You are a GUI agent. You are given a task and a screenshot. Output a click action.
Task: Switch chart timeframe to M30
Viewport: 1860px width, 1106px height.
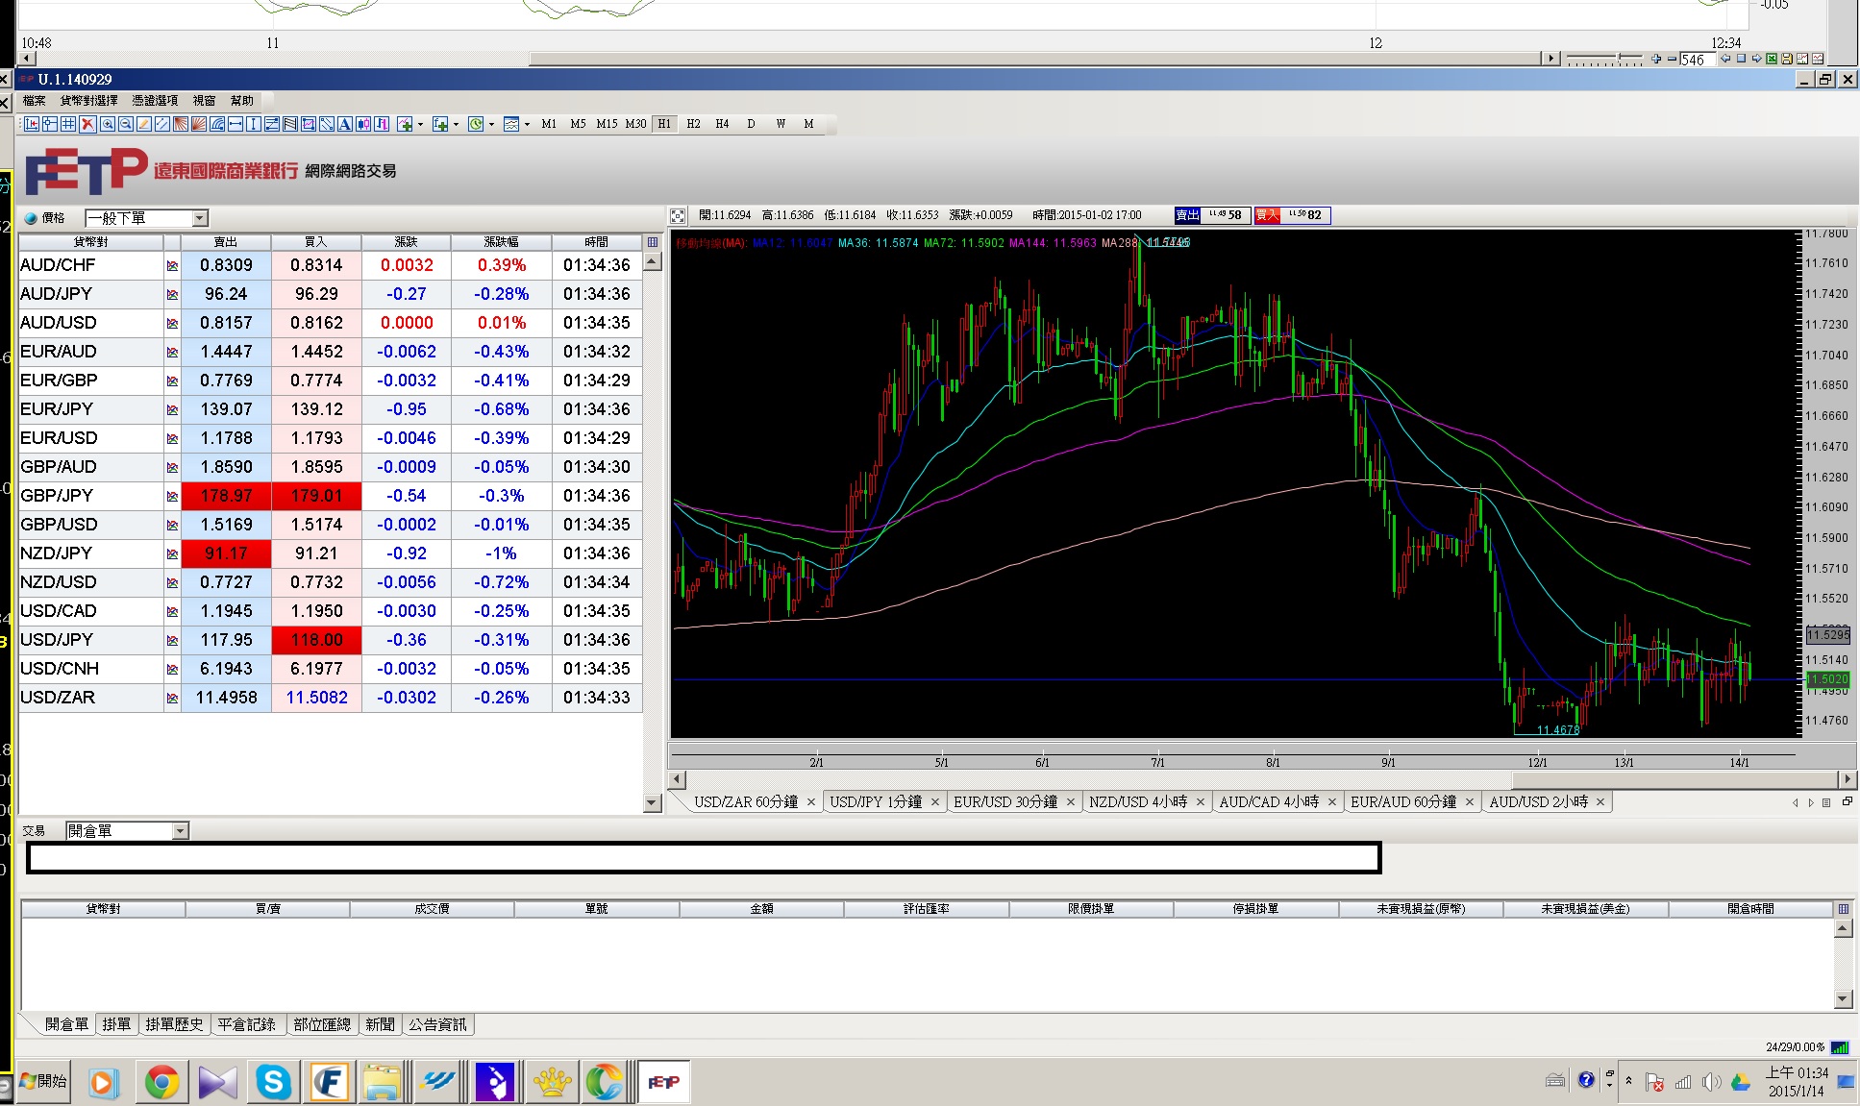(x=635, y=124)
